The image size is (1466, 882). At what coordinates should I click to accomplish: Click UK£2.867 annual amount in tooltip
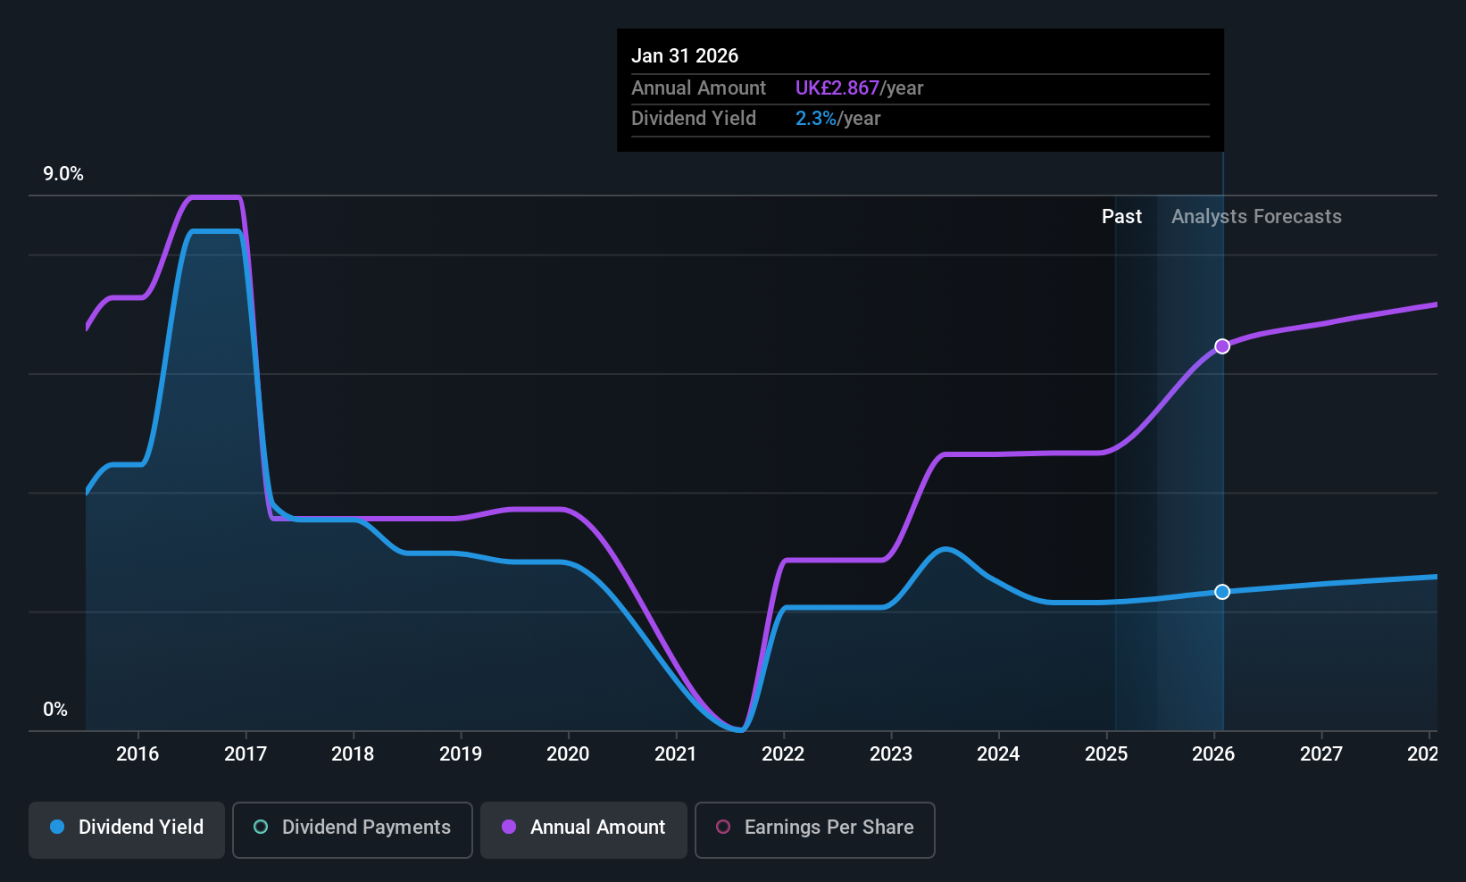pyautogui.click(x=837, y=88)
